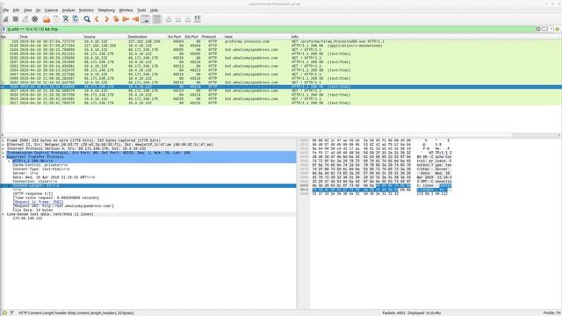Toggle auto-scroll during live capture

pyautogui.click(x=145, y=19)
